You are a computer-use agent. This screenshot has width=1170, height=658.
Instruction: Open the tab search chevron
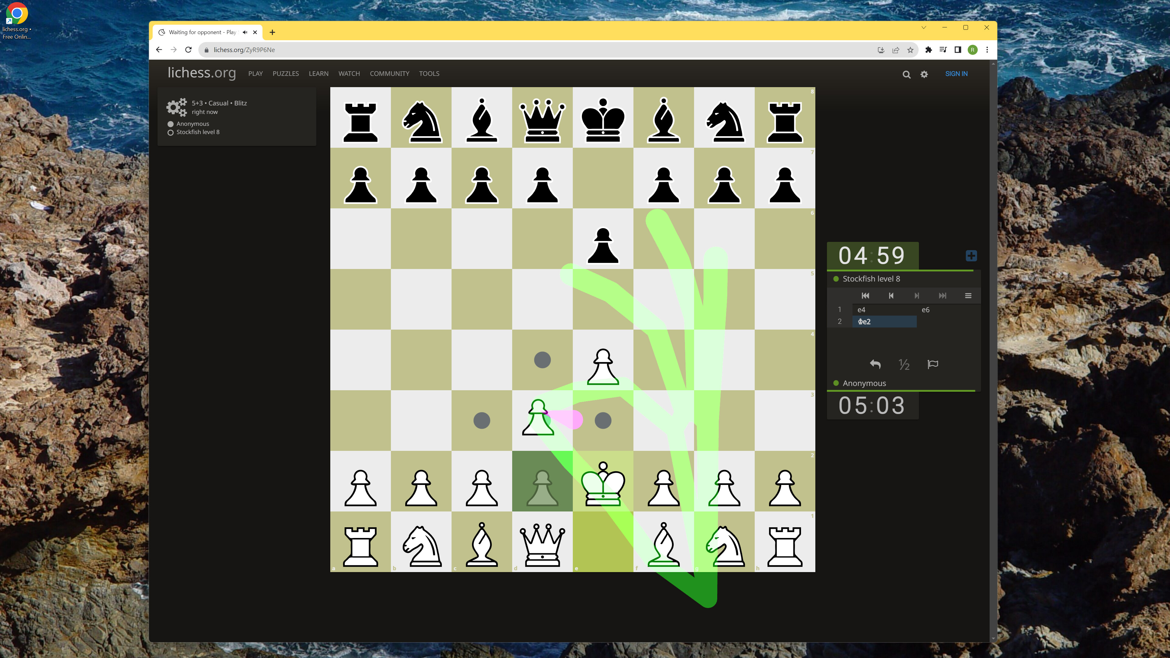924,28
